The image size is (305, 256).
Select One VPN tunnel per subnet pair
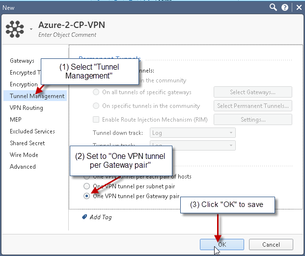click(x=86, y=186)
